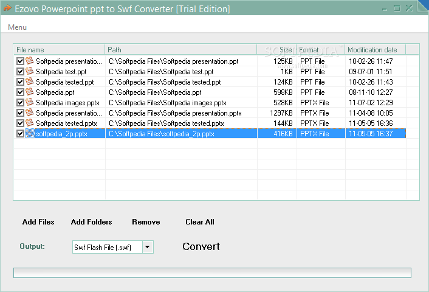Click the file icon for Softpedia.ppt
Viewport: 429px width, 292px height.
click(x=29, y=92)
